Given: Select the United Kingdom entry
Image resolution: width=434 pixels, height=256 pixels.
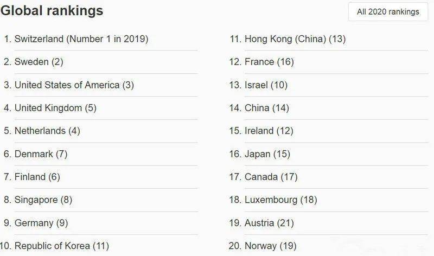Looking at the screenshot, I should click(55, 108).
